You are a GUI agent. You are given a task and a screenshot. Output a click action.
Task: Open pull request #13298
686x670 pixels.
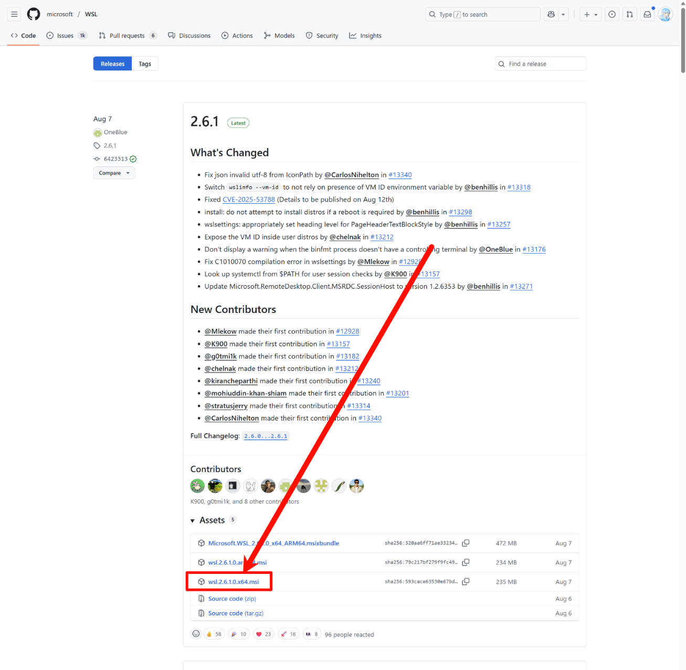460,212
